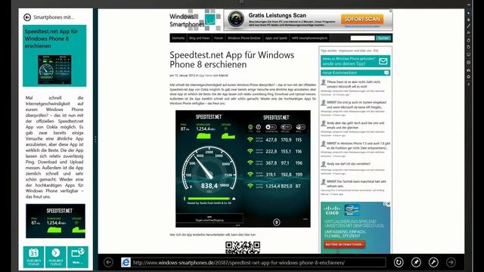The image size is (484, 272).
Task: Close the Cisco advertisement
Action: 388,203
